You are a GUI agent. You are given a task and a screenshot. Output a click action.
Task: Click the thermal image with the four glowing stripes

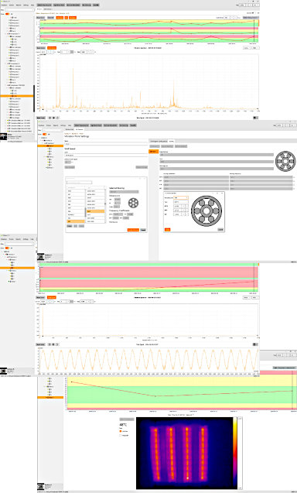coord(186,453)
